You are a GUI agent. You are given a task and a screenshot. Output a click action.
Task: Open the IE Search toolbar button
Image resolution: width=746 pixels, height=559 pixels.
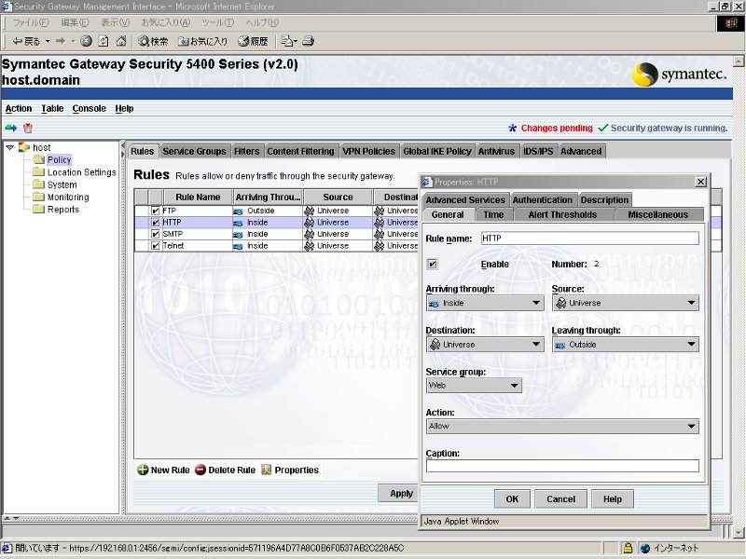(153, 41)
